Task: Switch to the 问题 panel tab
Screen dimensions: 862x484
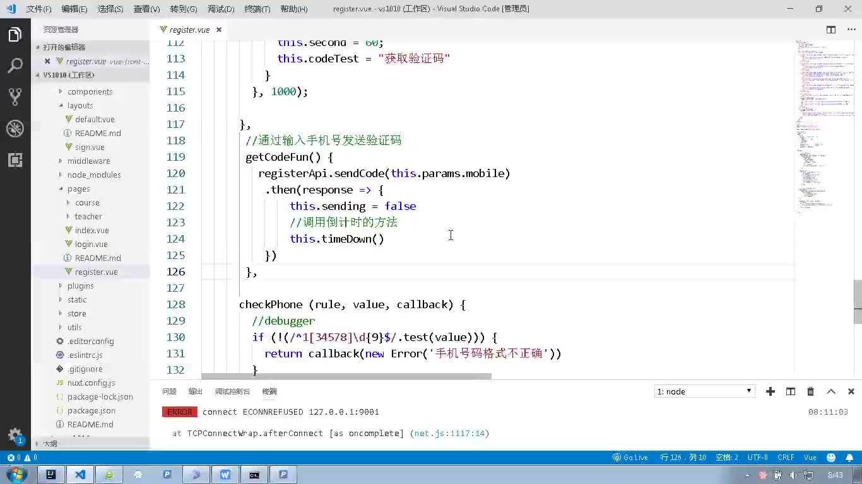Action: [x=169, y=391]
